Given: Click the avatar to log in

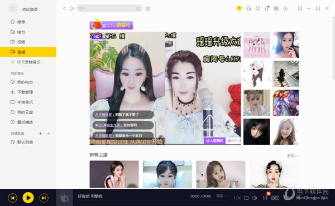Looking at the screenshot, I should pos(12,8).
